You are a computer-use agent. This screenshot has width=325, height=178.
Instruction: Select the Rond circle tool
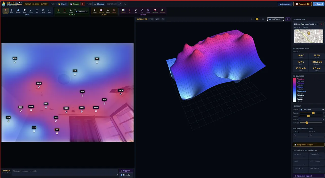43,11
